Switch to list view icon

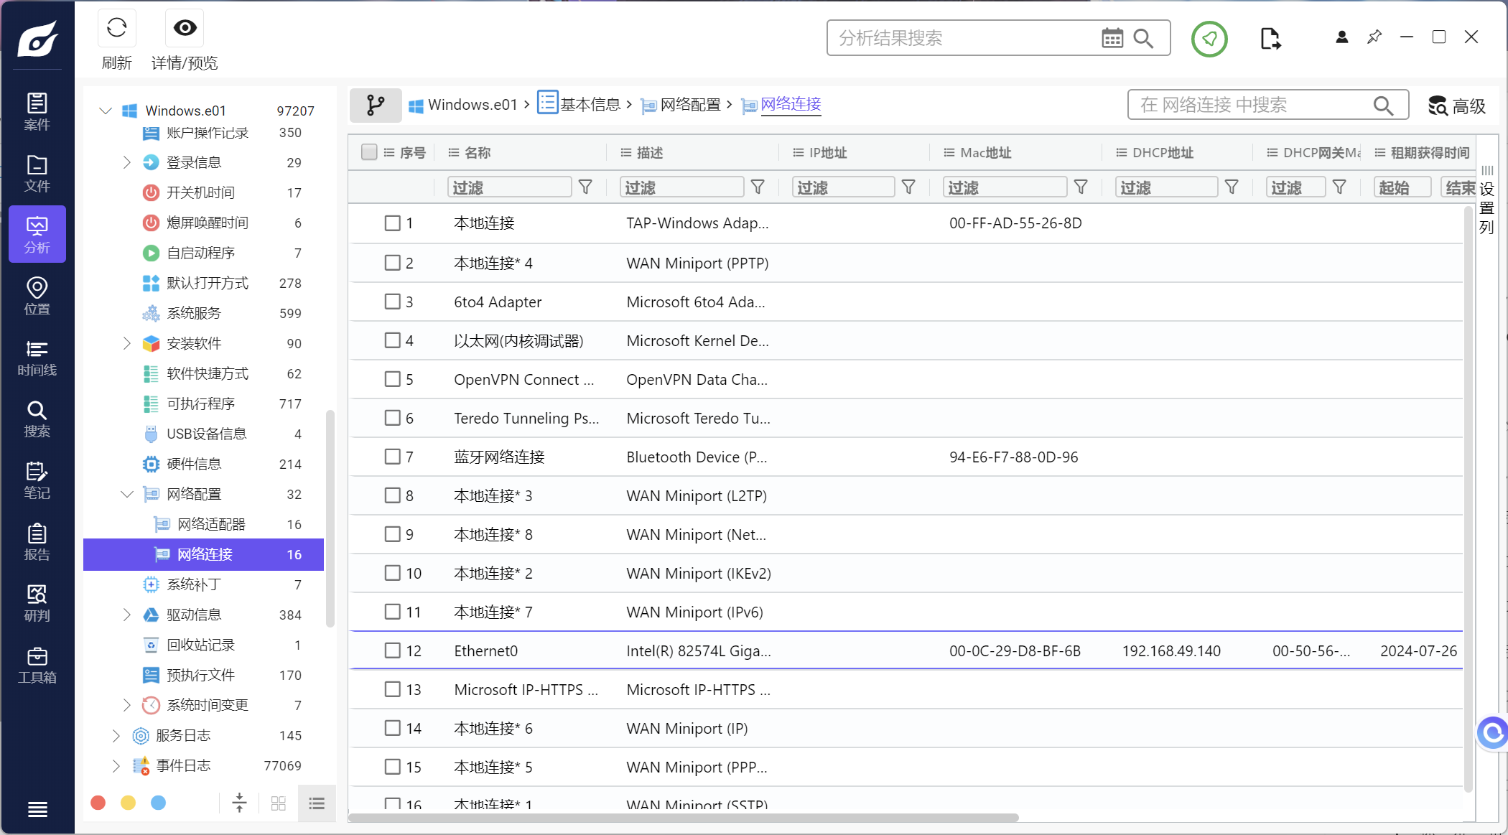click(x=317, y=803)
